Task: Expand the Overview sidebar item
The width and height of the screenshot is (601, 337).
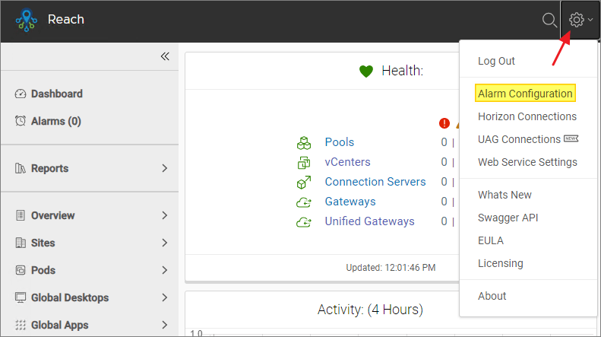Action: [164, 215]
